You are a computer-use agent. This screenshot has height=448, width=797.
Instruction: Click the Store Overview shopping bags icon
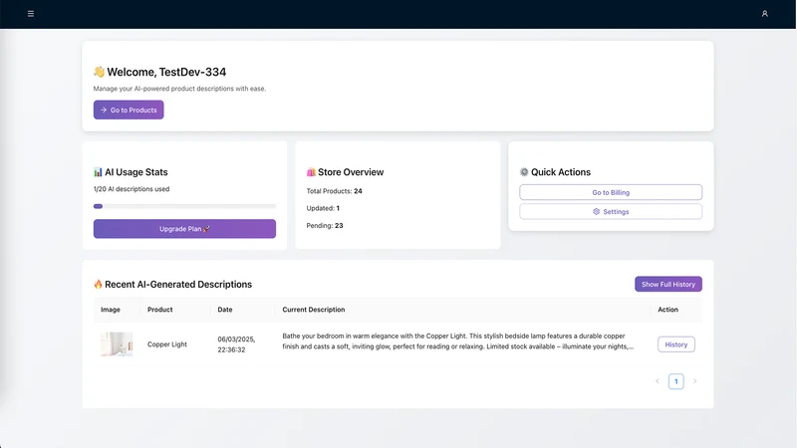click(x=311, y=172)
